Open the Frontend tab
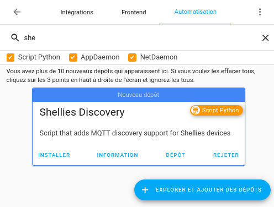This screenshot has width=274, height=207. click(x=134, y=12)
